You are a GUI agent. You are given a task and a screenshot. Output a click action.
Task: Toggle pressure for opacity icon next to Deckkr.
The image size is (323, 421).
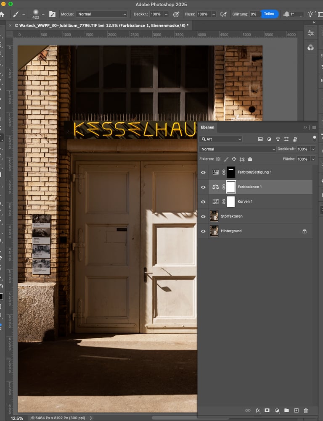coord(176,14)
